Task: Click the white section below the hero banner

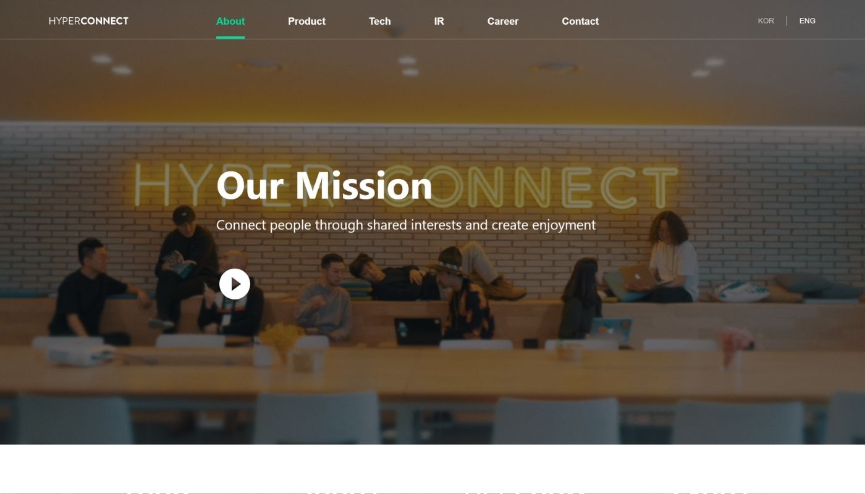Action: [432, 469]
